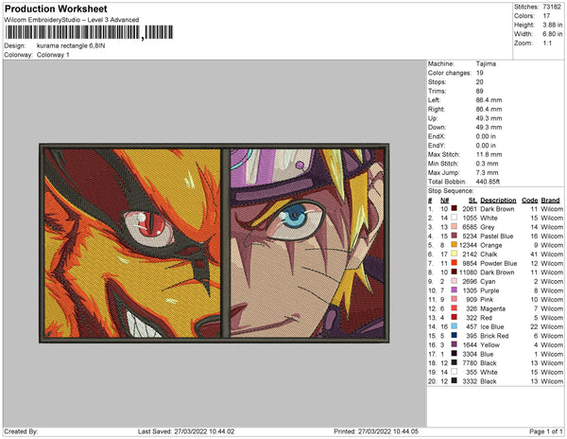Select the 'Colorway 1' value
Screen dimensions: 567x439
coord(53,55)
